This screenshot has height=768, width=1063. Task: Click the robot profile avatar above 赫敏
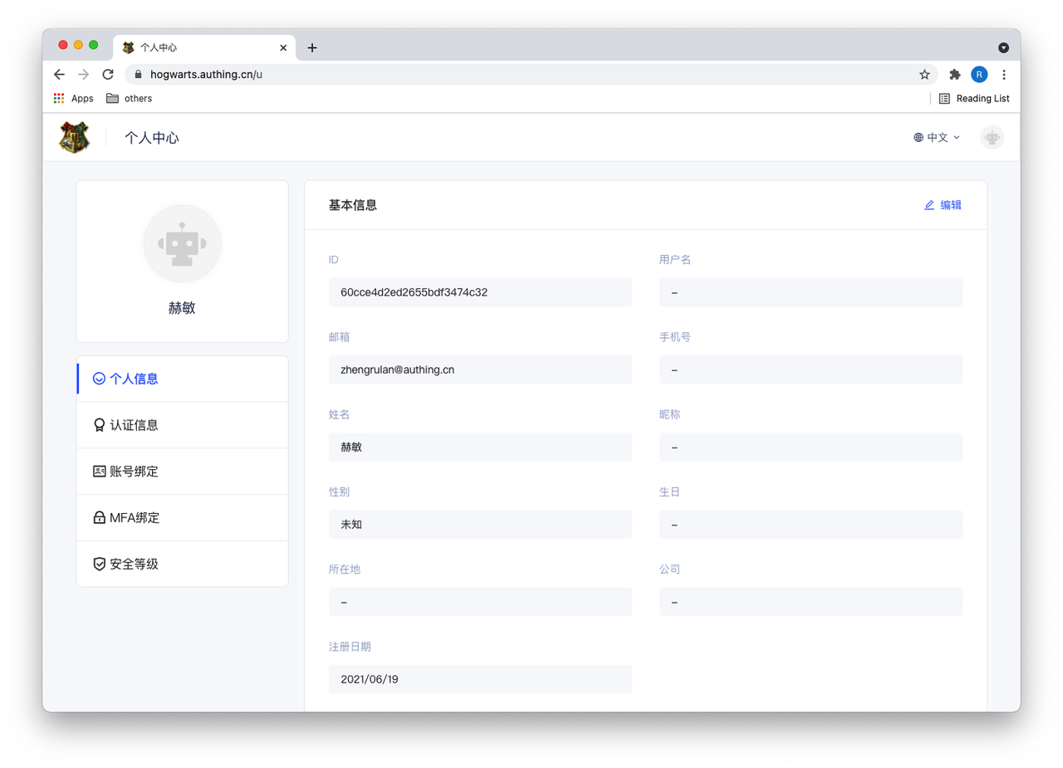click(182, 243)
